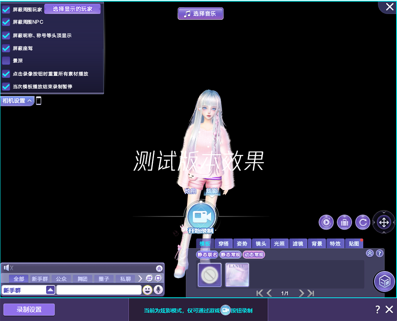This screenshot has height=321, width=397.
Task: Click the playback preview icon beside the suitcase
Action: click(x=326, y=222)
